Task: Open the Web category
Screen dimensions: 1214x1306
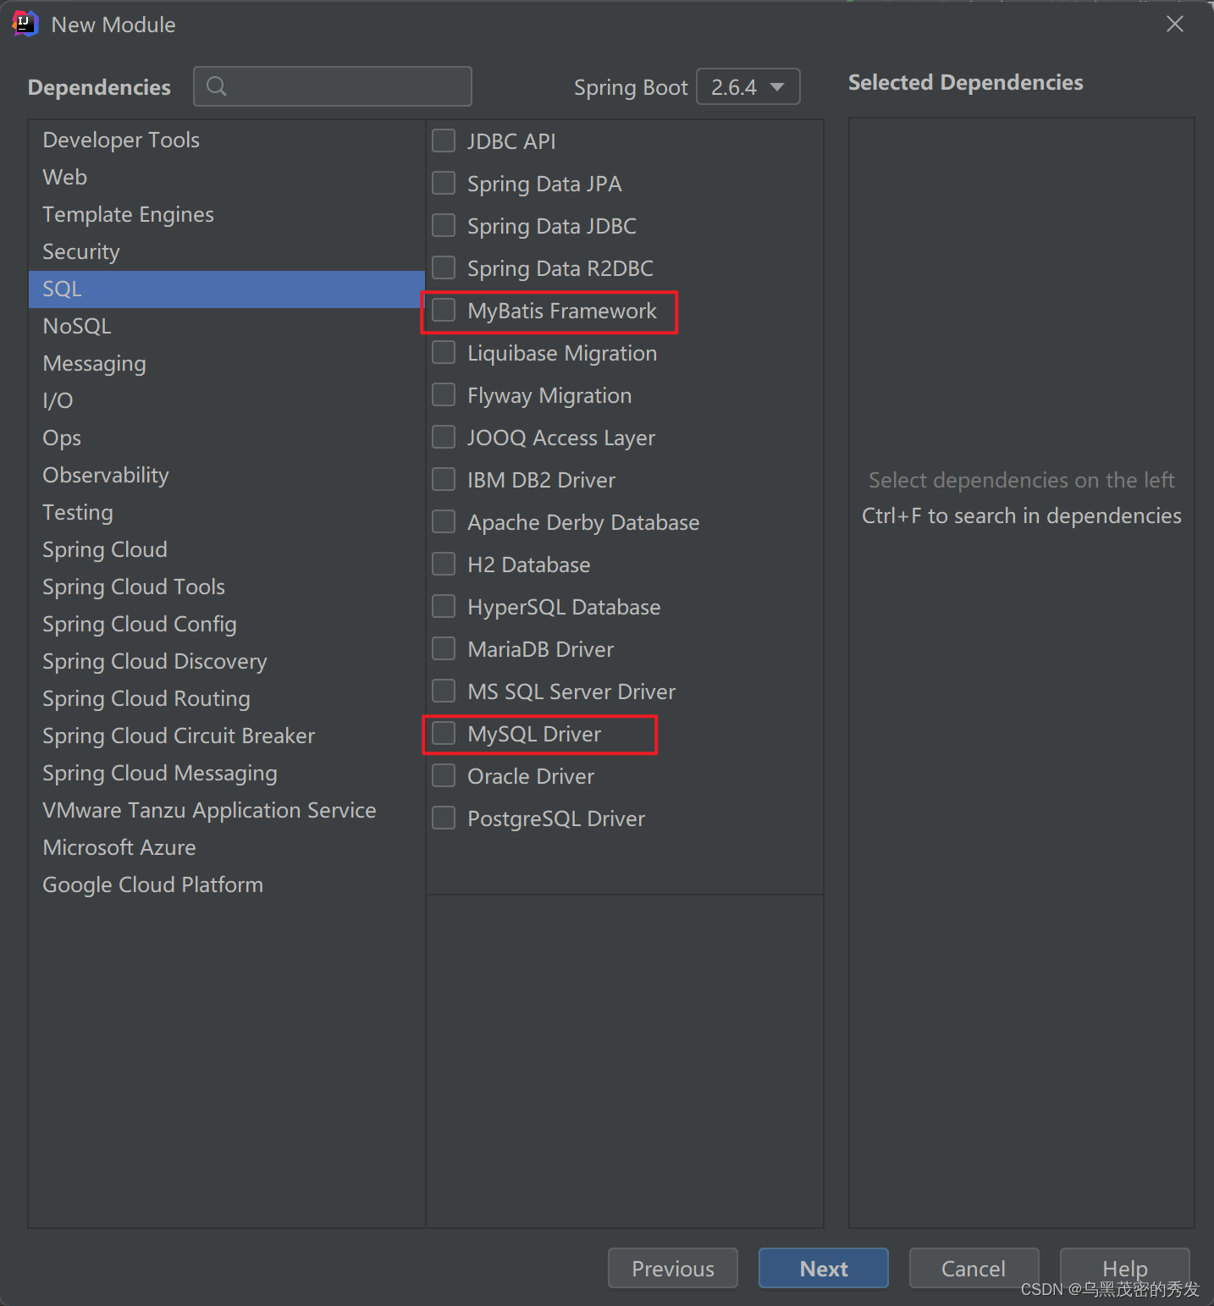Action: point(227,178)
